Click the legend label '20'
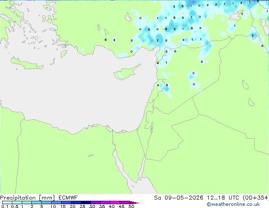This screenshot has width=269, height=208. pos(73,206)
